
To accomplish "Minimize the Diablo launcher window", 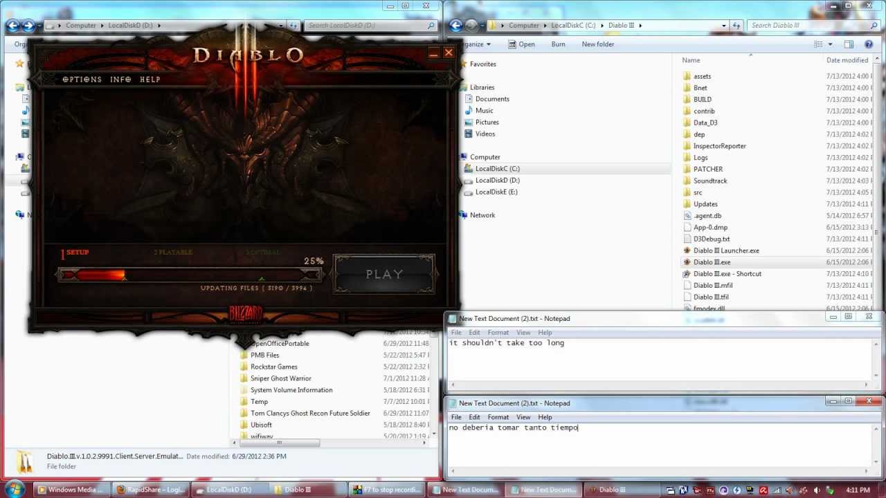I will point(433,53).
